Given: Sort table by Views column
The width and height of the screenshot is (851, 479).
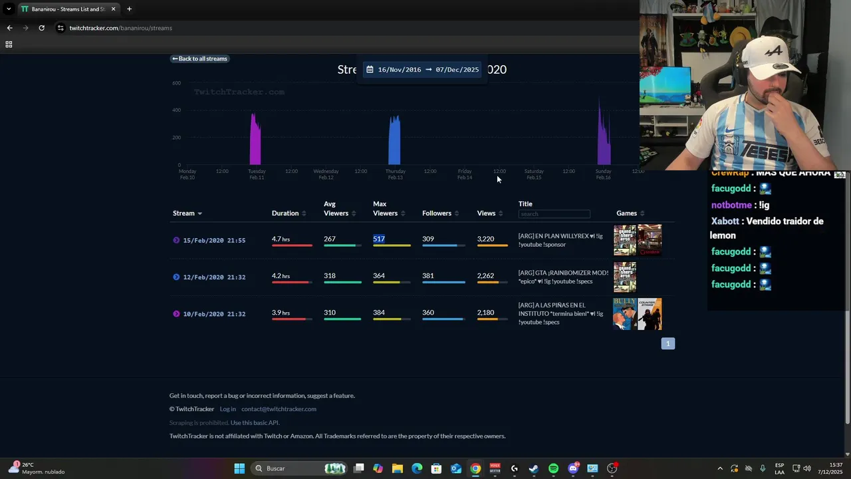Looking at the screenshot, I should [490, 214].
